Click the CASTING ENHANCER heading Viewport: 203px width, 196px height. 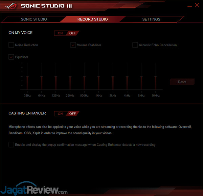pyautogui.click(x=27, y=113)
